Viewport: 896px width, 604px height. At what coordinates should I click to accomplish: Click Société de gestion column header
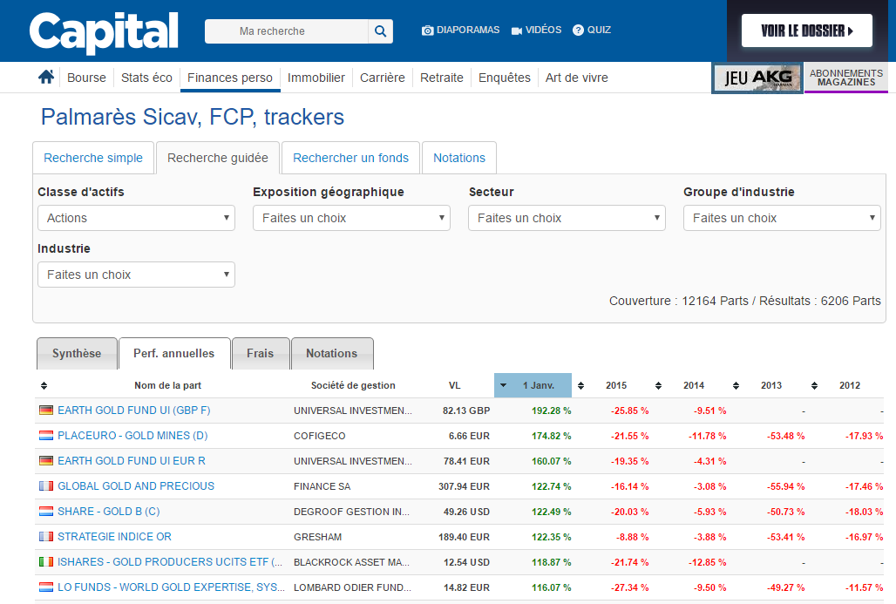pos(353,385)
